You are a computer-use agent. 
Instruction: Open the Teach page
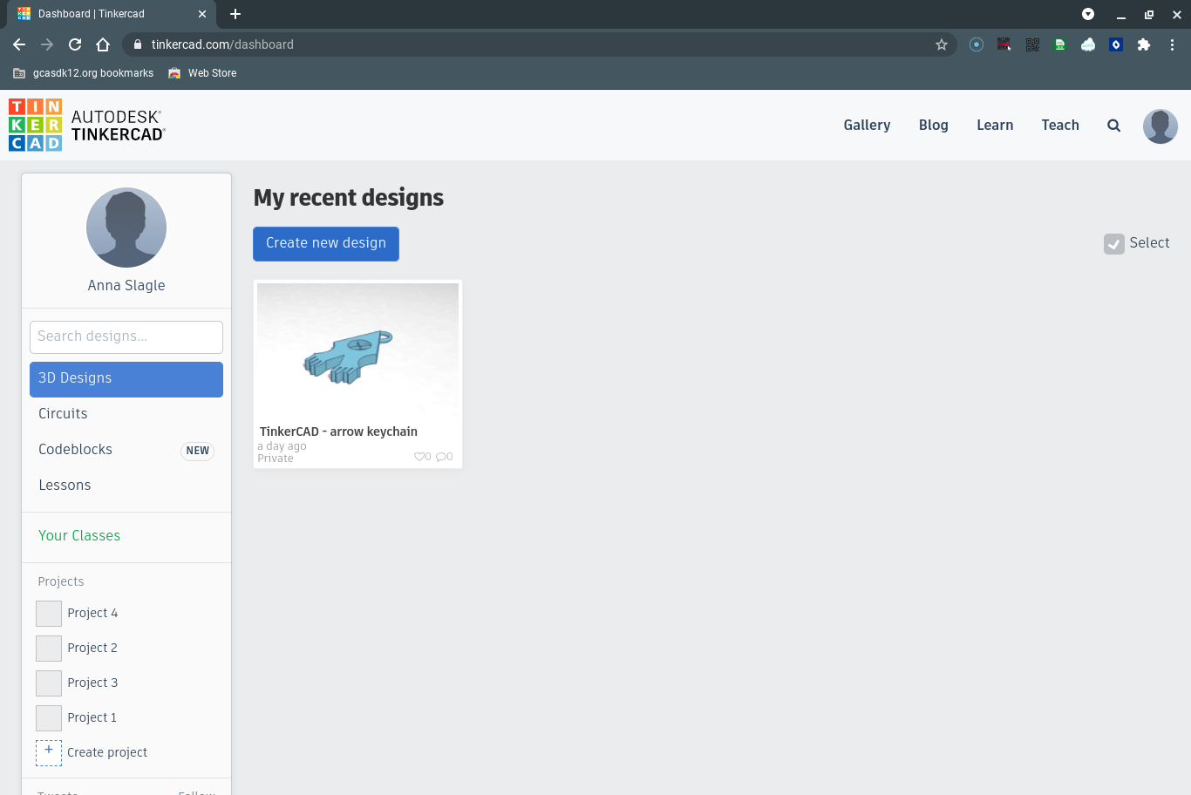coord(1060,126)
